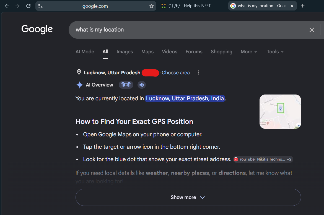
Task: Click highlighted 'Lucknow, Uttar Pradesh, India' text
Action: tap(185, 98)
